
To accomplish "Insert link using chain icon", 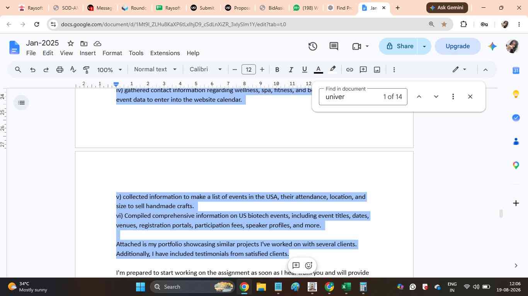I will 349,69.
